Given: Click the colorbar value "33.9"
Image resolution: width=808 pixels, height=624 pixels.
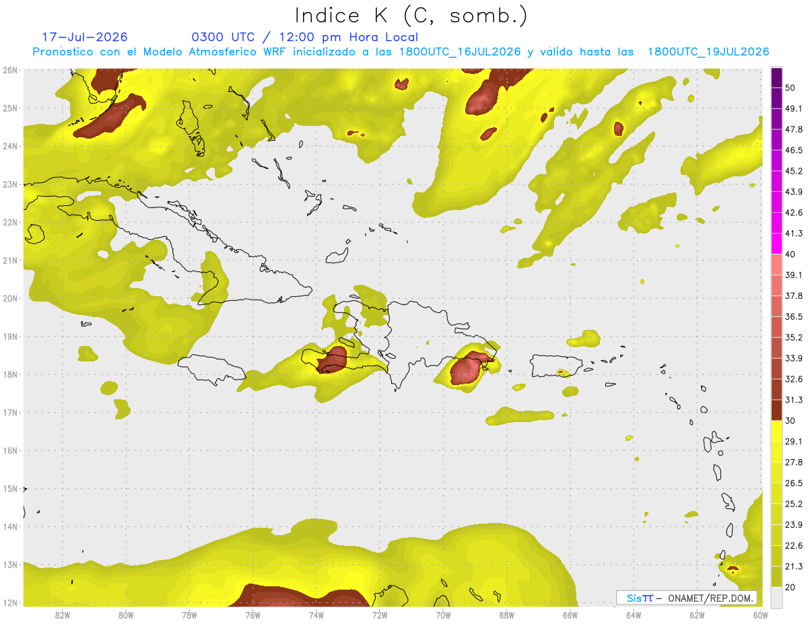Looking at the screenshot, I should coord(794,358).
